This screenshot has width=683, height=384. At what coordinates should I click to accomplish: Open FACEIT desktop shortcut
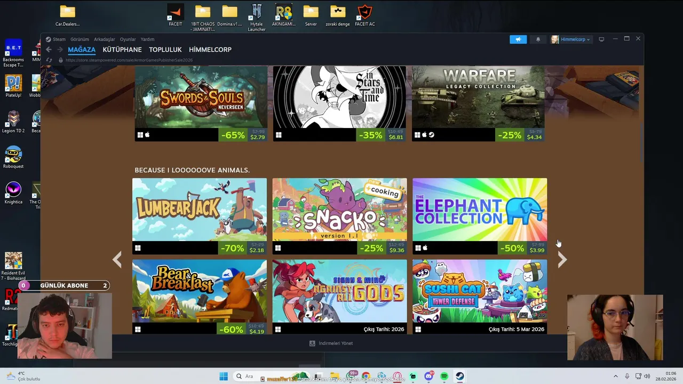[175, 15]
